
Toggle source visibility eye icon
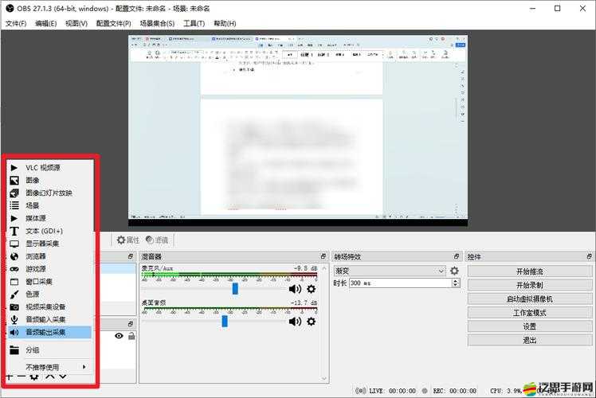pos(119,336)
